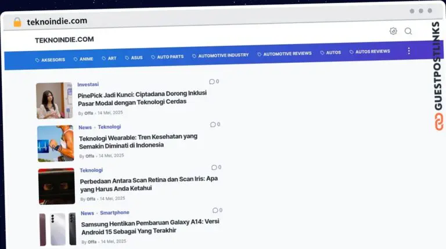The image size is (446, 249).
Task: Select the Aksesoris category in navigation
Action: 50,59
